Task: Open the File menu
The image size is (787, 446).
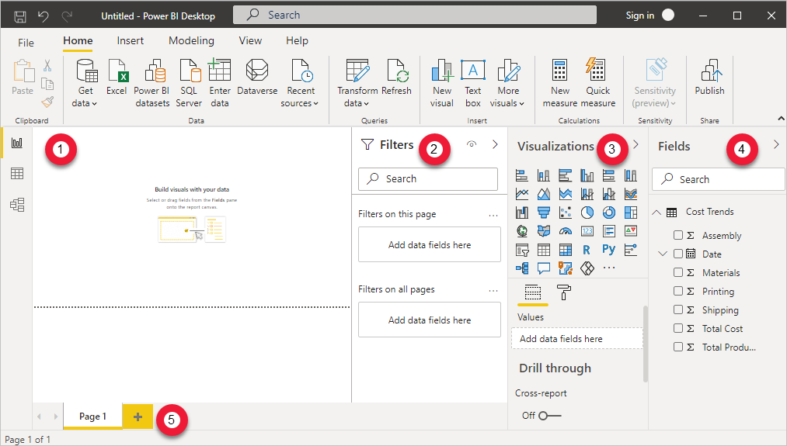Action: point(26,43)
